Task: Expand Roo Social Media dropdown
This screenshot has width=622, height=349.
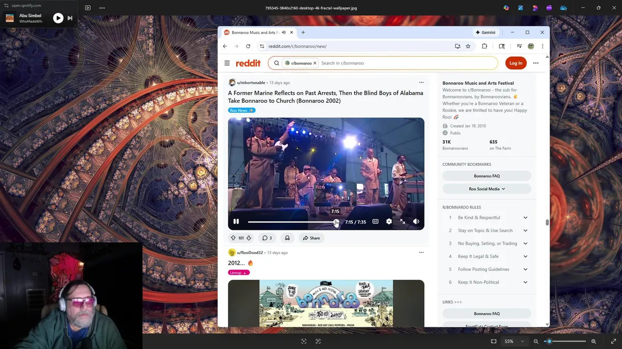Action: coord(486,189)
